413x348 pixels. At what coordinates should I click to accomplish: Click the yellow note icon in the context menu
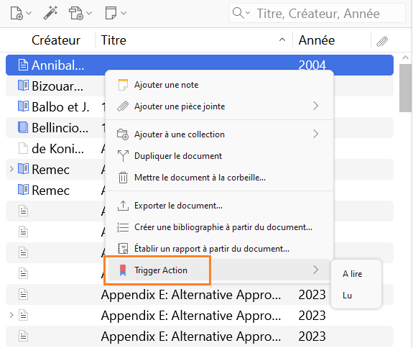click(123, 85)
